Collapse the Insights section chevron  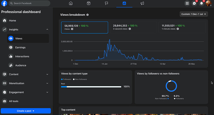click(47, 29)
